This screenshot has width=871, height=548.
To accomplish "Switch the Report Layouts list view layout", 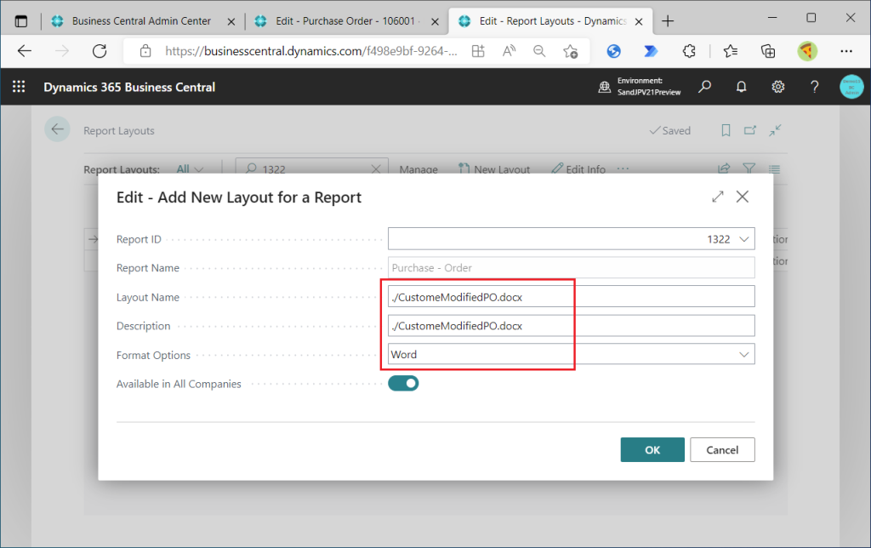I will click(x=774, y=168).
